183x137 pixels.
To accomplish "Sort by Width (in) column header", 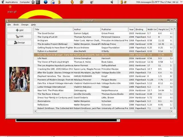I will pyautogui.click(x=152, y=29).
